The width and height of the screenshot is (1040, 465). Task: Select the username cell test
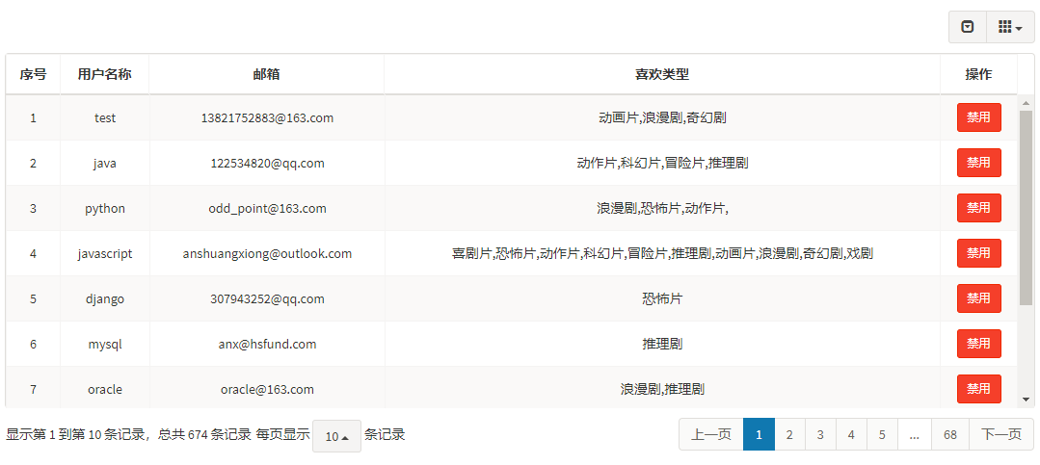pyautogui.click(x=105, y=117)
